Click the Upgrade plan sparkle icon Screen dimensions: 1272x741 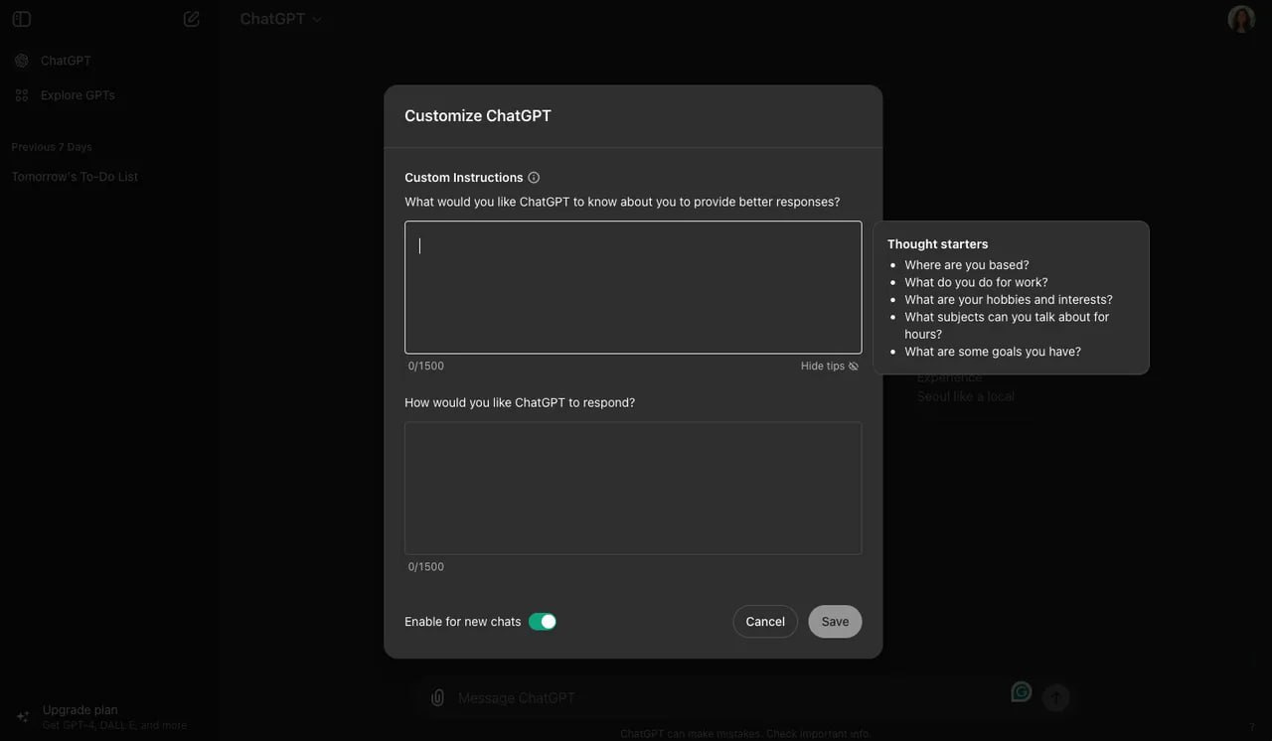[x=22, y=717]
